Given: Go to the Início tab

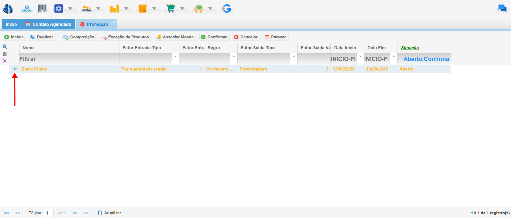Looking at the screenshot, I should coord(11,24).
